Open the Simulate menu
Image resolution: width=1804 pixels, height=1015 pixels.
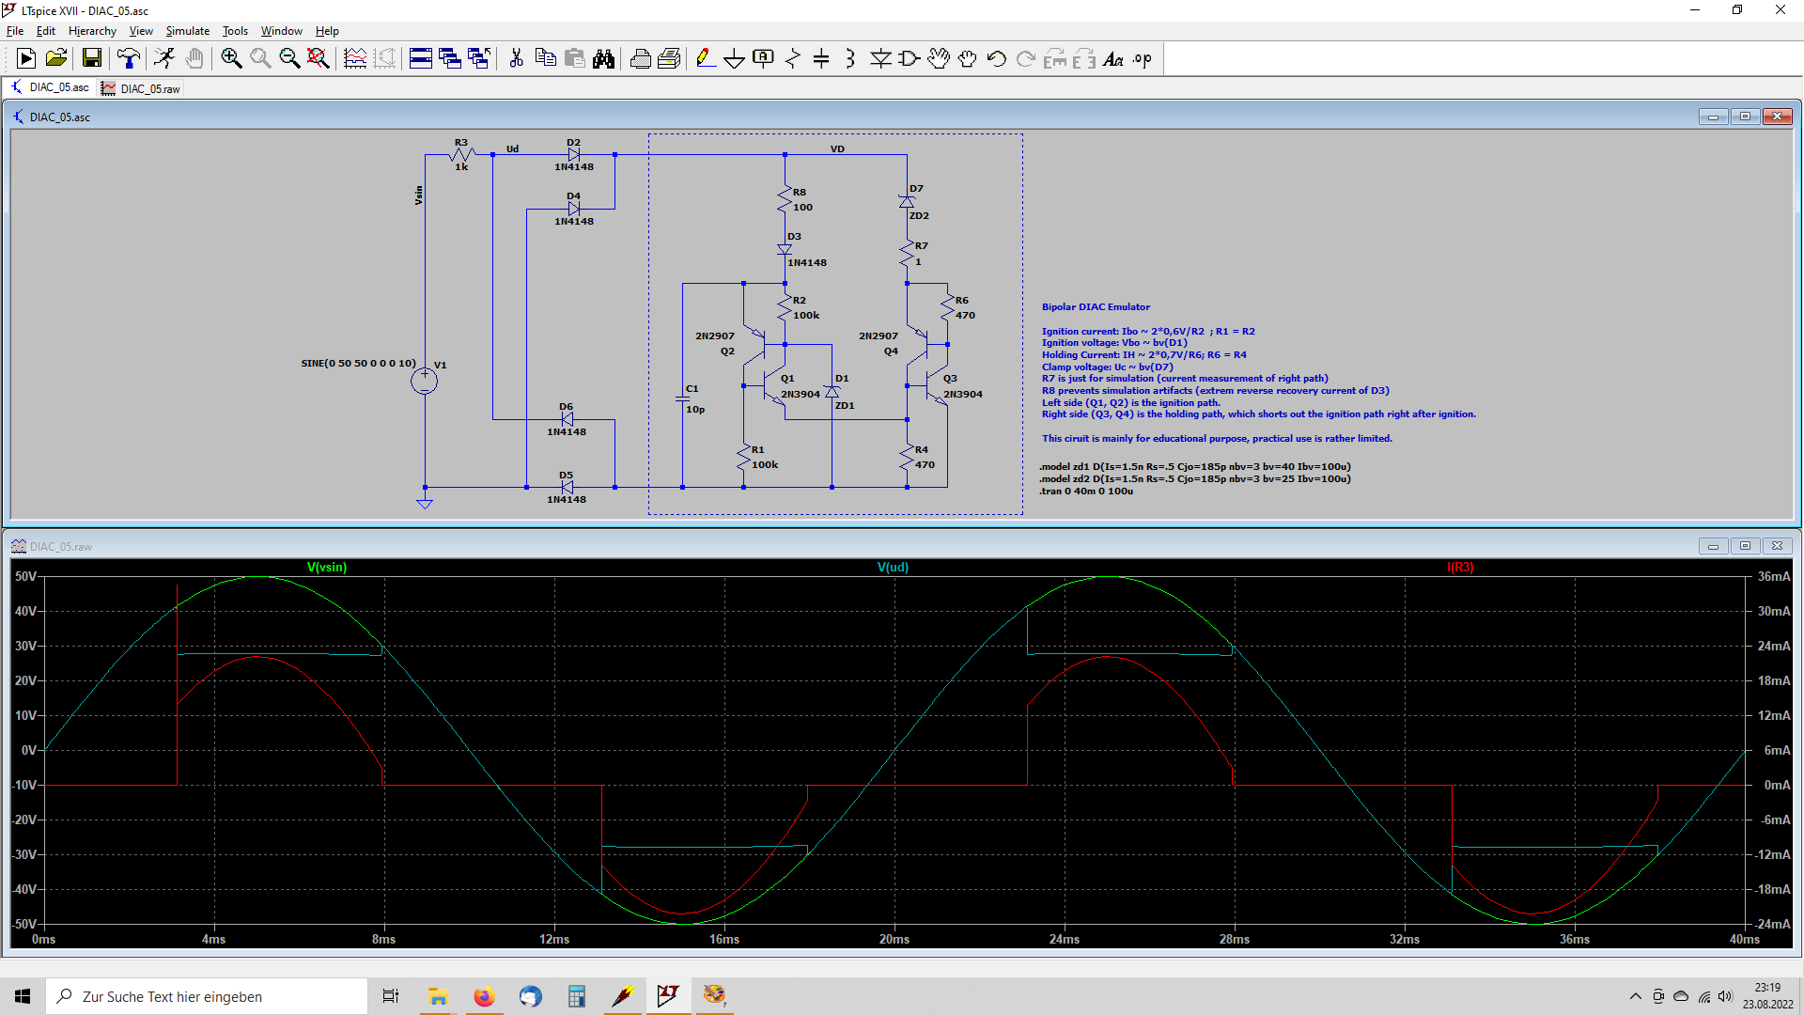pyautogui.click(x=188, y=31)
